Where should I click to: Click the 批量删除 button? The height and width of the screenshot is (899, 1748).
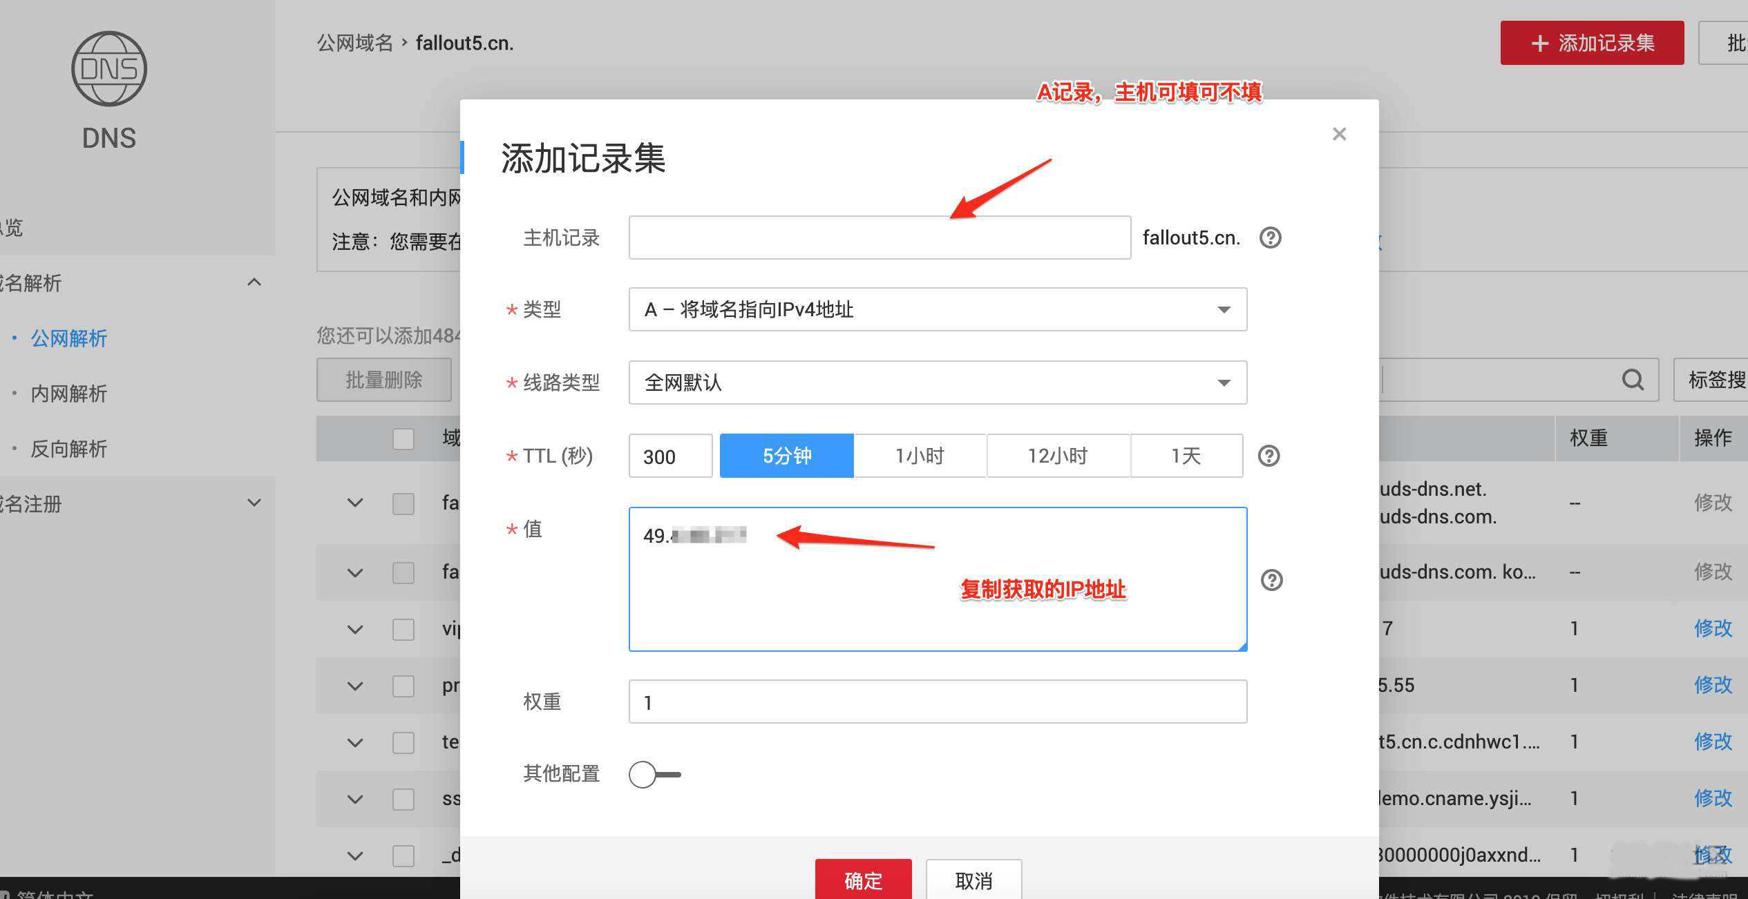(x=384, y=380)
